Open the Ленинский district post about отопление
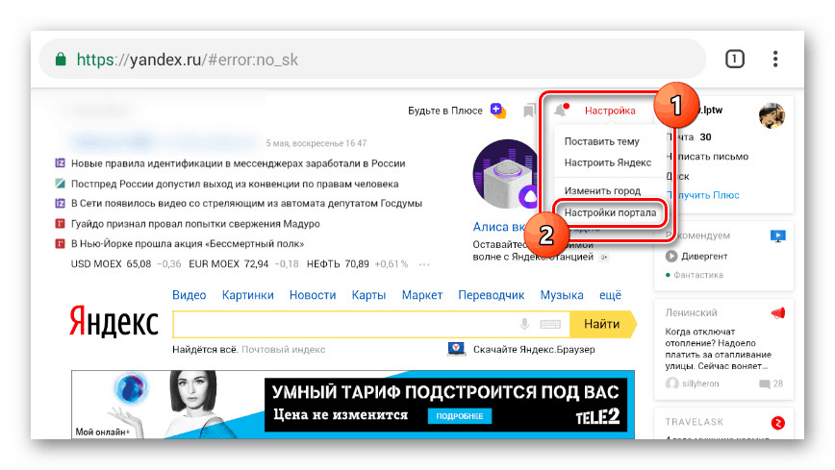 [x=718, y=349]
